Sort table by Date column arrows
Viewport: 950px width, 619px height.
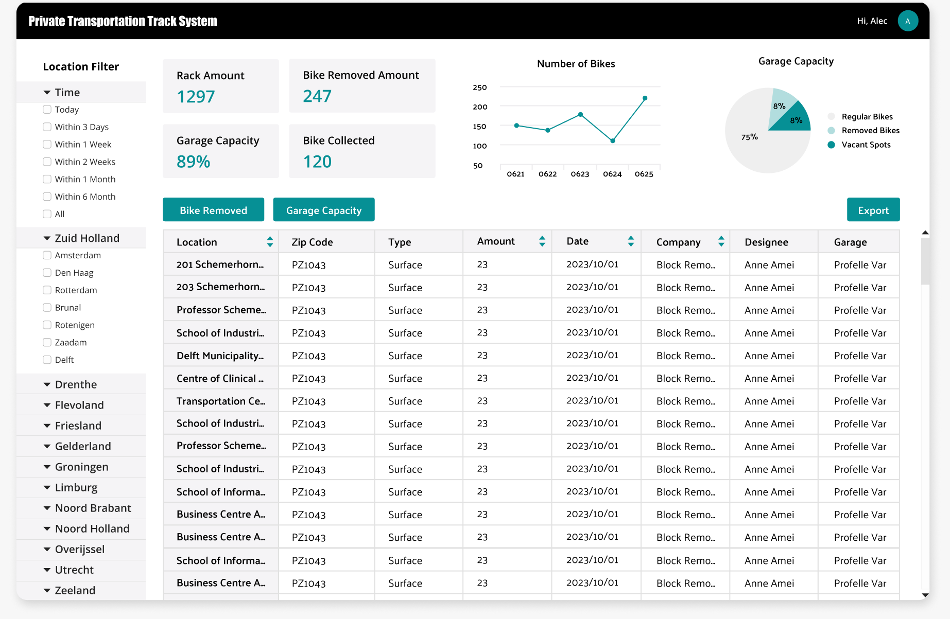(x=631, y=241)
